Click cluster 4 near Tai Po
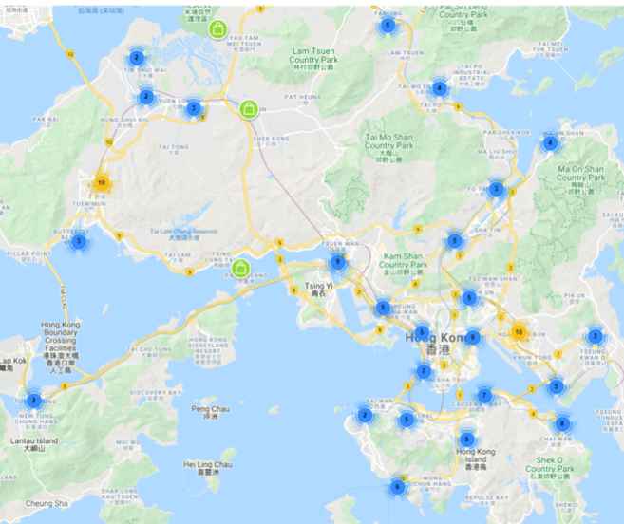 click(x=440, y=88)
